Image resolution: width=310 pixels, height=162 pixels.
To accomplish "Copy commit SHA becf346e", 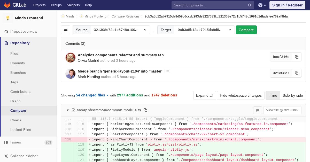I will tap(297, 57).
